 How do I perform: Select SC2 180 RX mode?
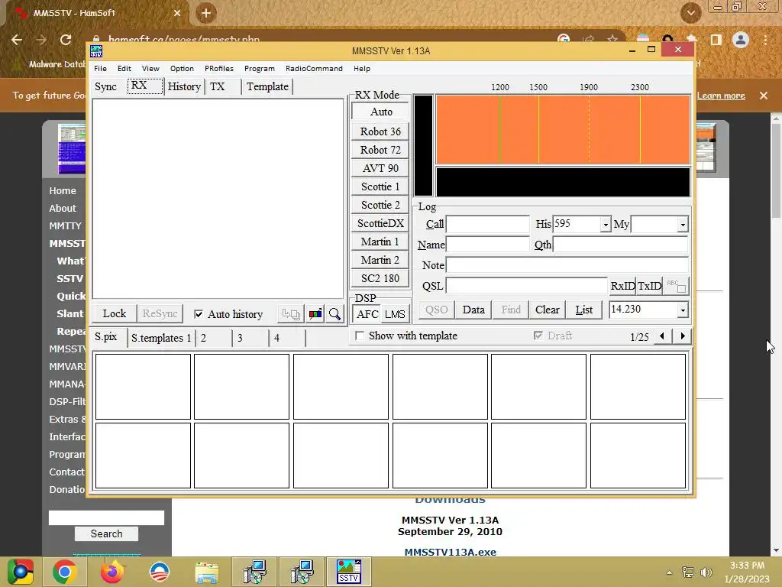tap(380, 278)
